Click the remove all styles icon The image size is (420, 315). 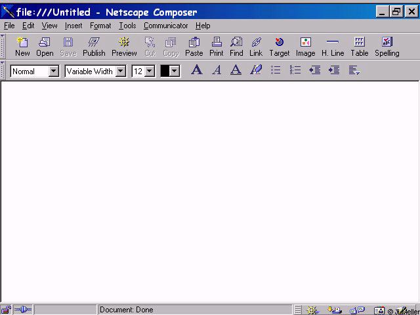click(x=256, y=70)
